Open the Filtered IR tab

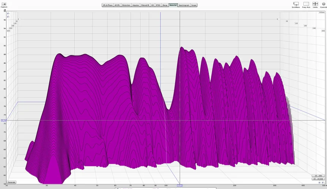[x=145, y=5]
